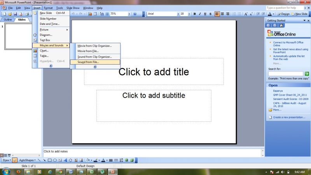Toggle the Text Shadow button
Screen dimensions: 311x175
tap(210, 14)
